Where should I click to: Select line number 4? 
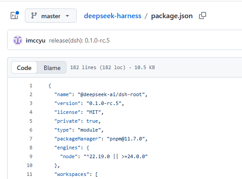31,112
